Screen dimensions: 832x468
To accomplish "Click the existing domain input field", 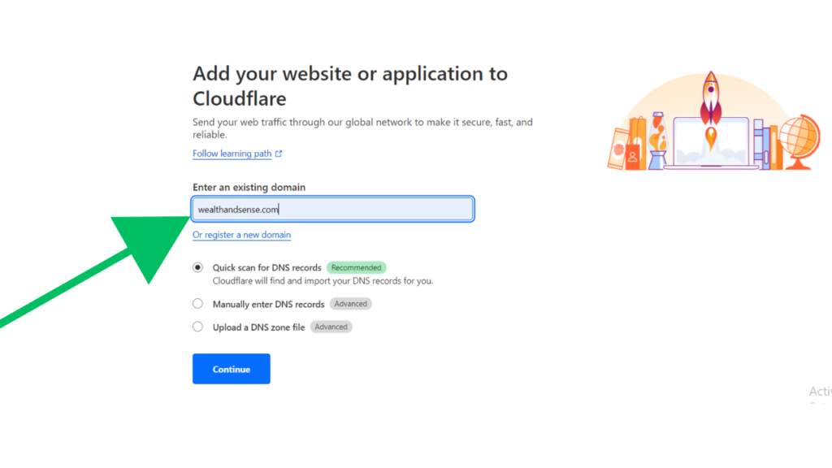I will click(332, 209).
